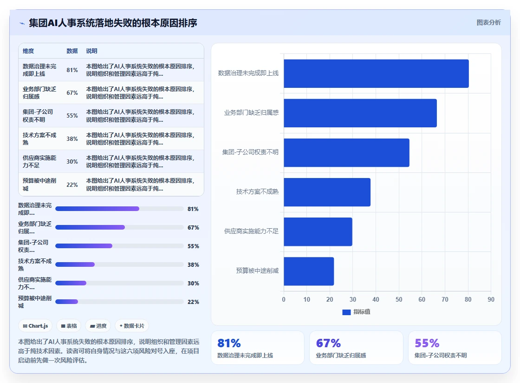Viewport: 520px width, 383px height.
Task: Click the description text in the 预算被中途削减 row
Action: pos(140,185)
